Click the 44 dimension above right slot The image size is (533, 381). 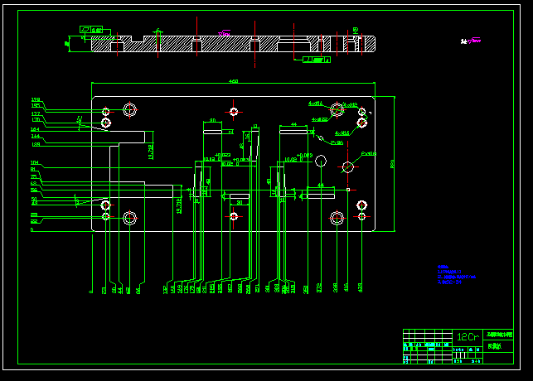coord(294,124)
